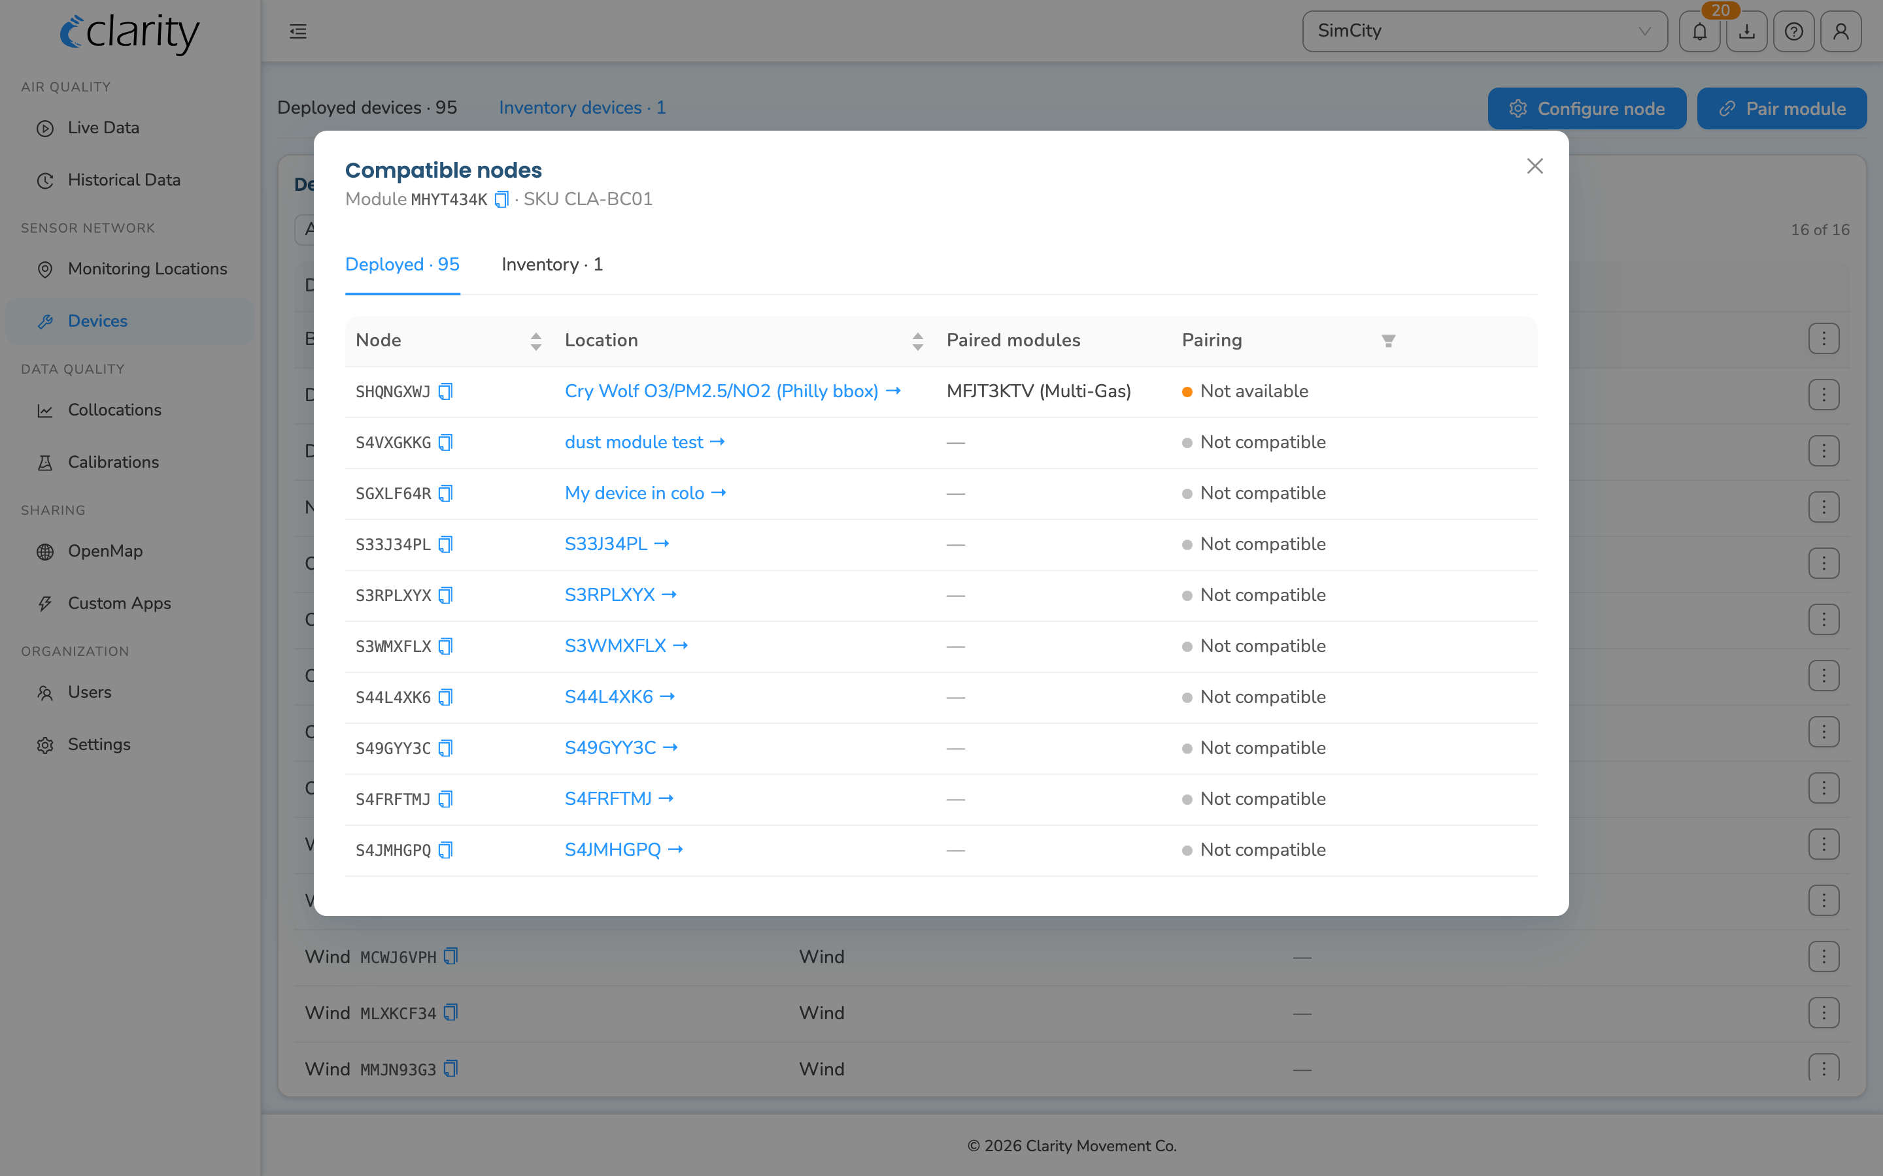Go to Historical Data in sidebar

[130, 180]
